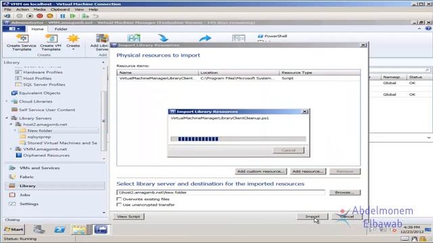Click the green start button in VM toolbar
This screenshot has height=243, width=433.
(x=72, y=16)
